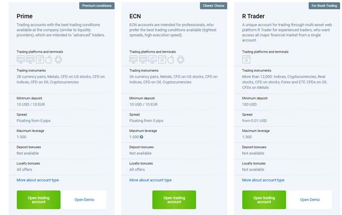Open Demo for the R Trader account
This screenshot has width=342, height=215.
point(310,200)
